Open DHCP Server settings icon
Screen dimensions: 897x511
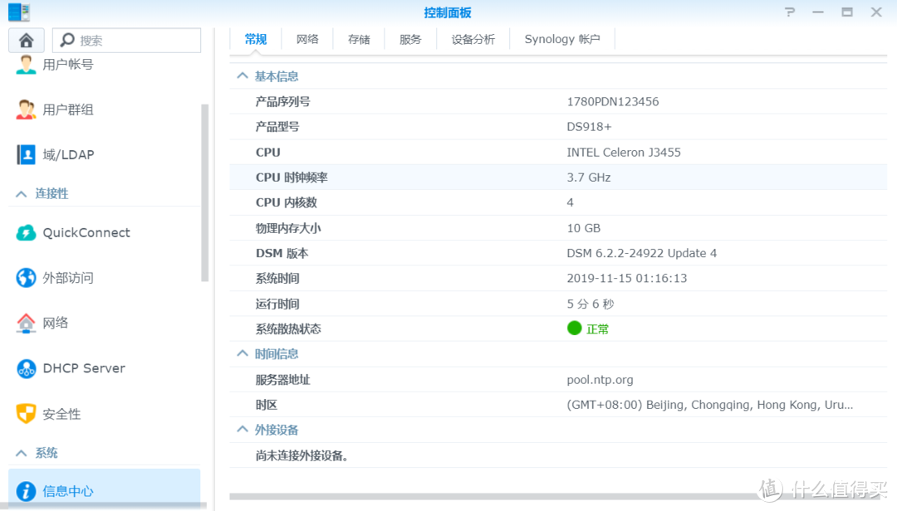coord(23,367)
